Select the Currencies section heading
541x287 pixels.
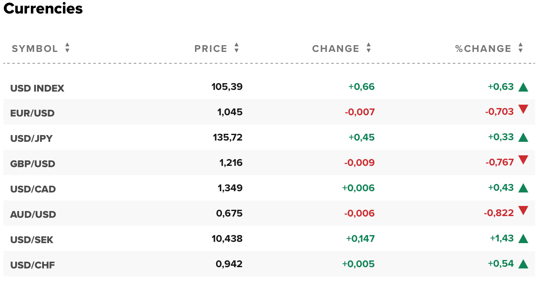click(43, 9)
